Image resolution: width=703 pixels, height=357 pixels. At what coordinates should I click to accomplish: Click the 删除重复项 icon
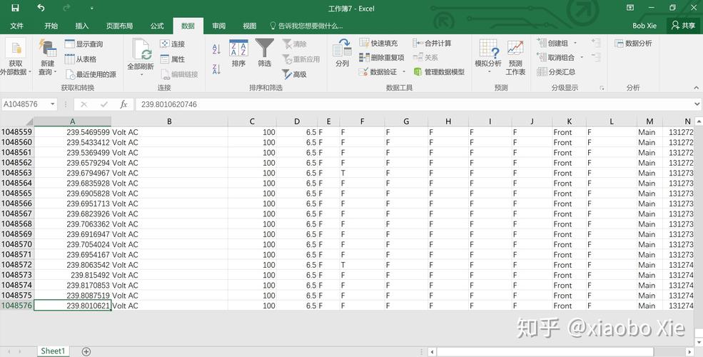(x=364, y=57)
